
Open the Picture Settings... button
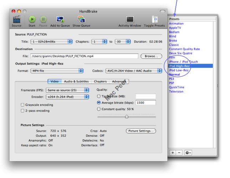click(x=141, y=131)
